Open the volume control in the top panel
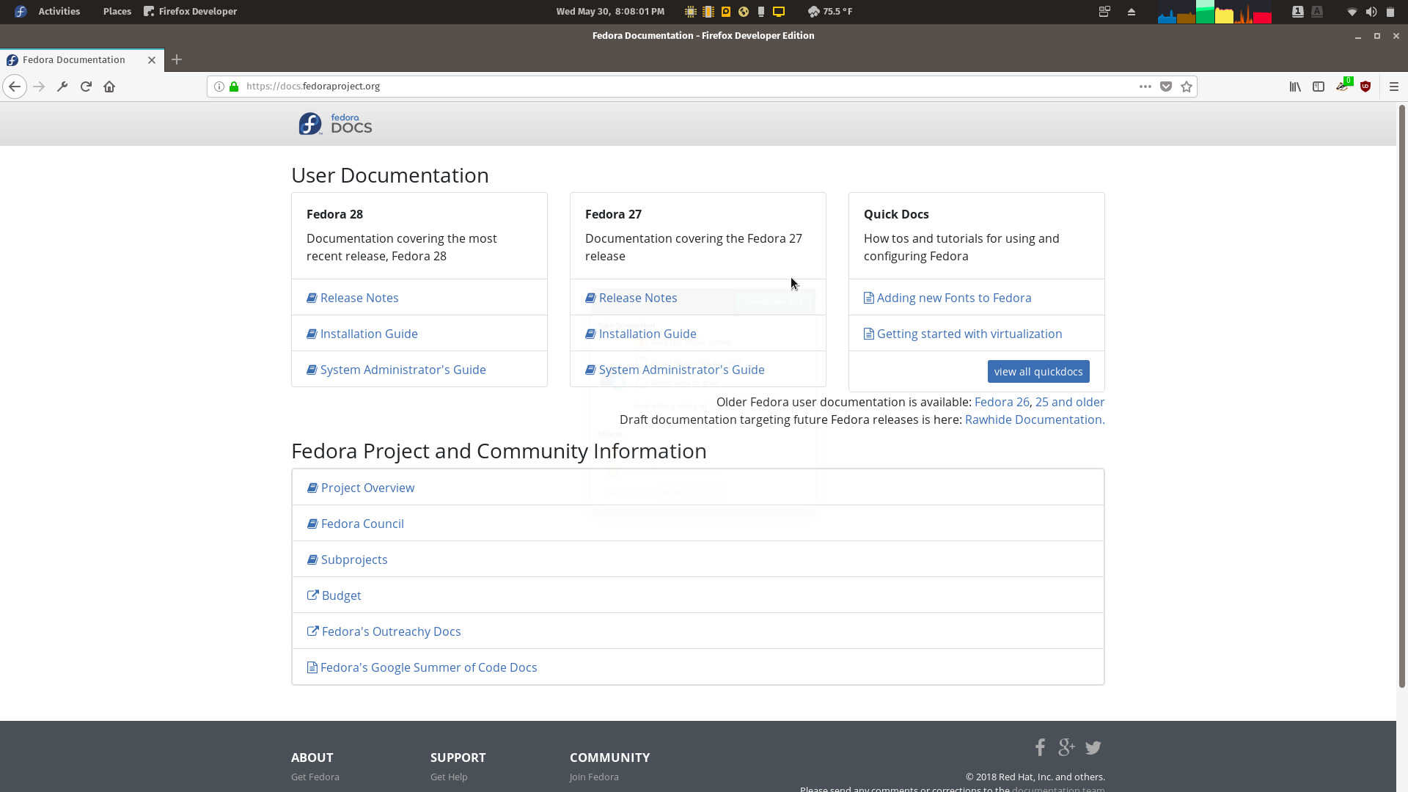Viewport: 1408px width, 792px height. click(1371, 12)
